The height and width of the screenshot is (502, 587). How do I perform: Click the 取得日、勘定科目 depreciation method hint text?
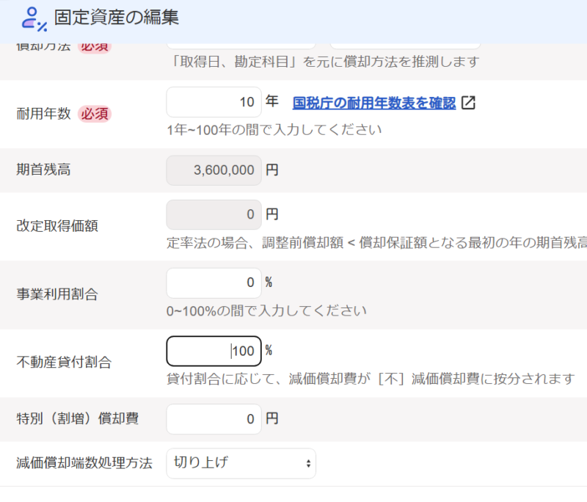coord(323,62)
